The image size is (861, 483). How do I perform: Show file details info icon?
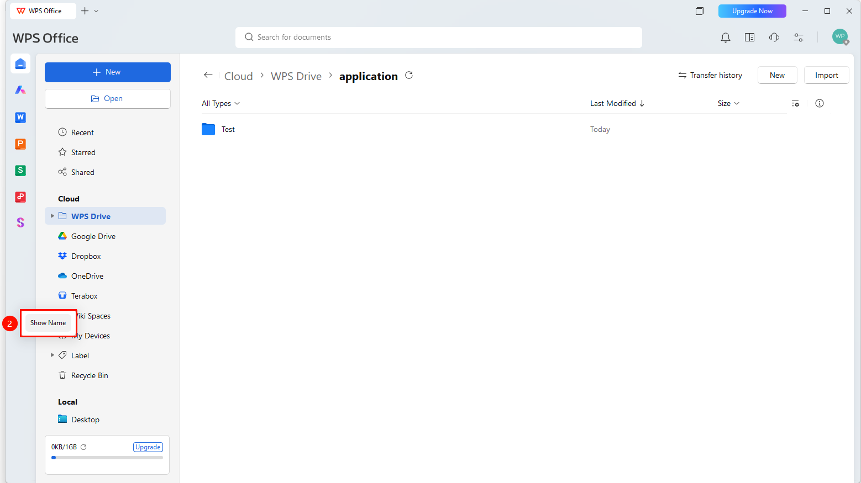click(820, 103)
